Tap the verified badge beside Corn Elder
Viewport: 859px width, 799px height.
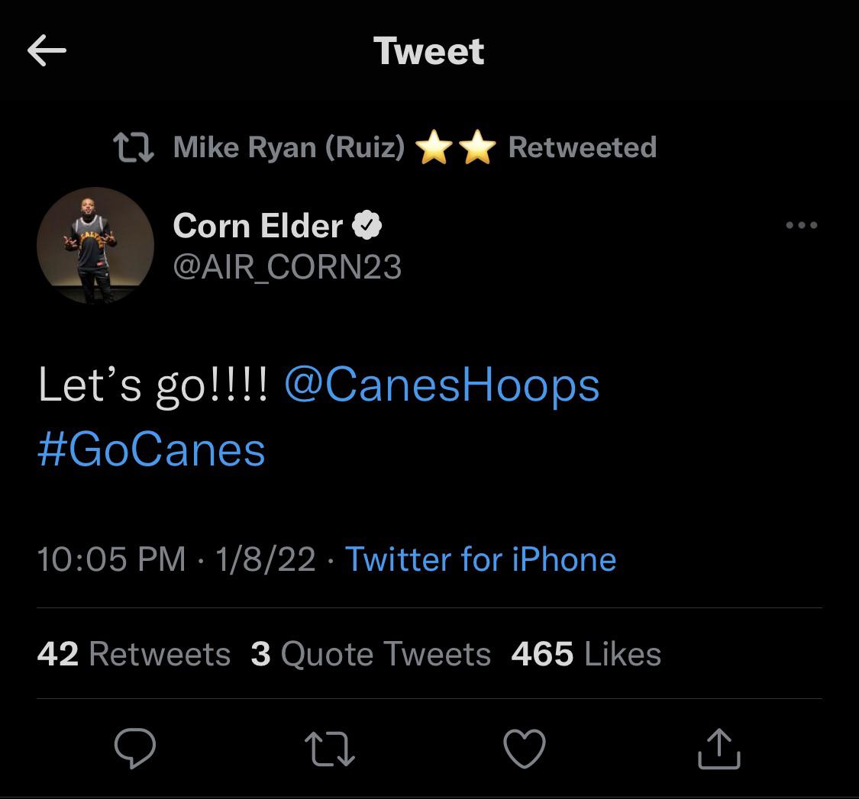(367, 225)
